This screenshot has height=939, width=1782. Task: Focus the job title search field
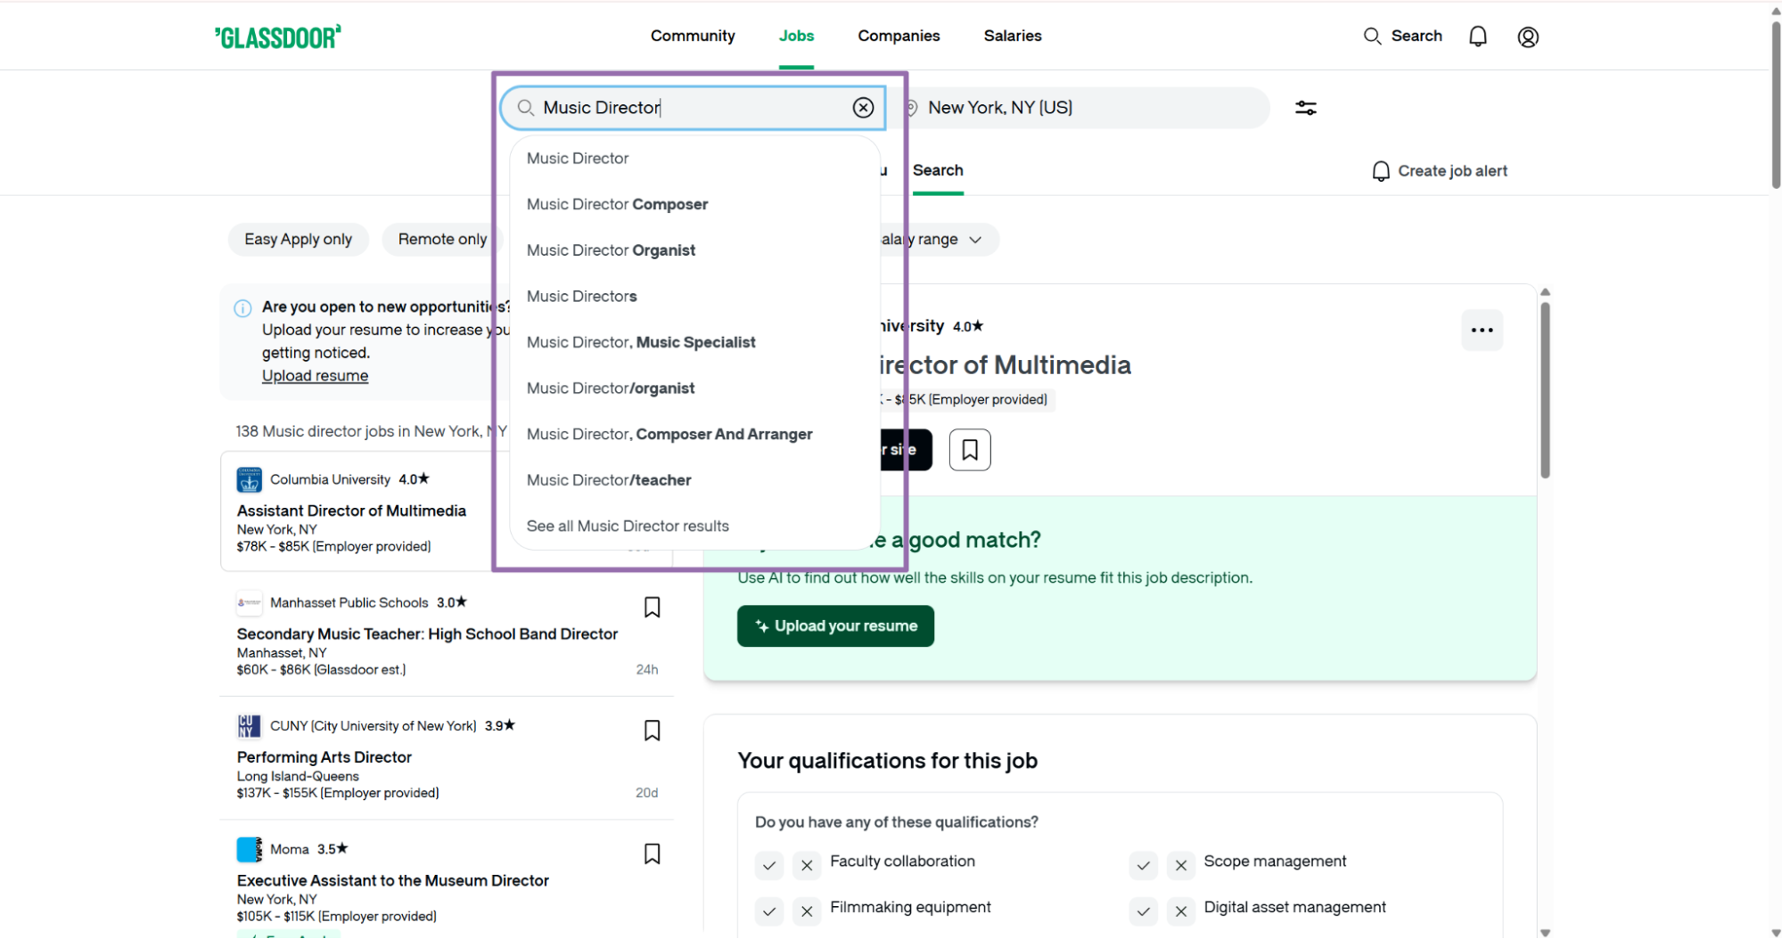(x=692, y=108)
